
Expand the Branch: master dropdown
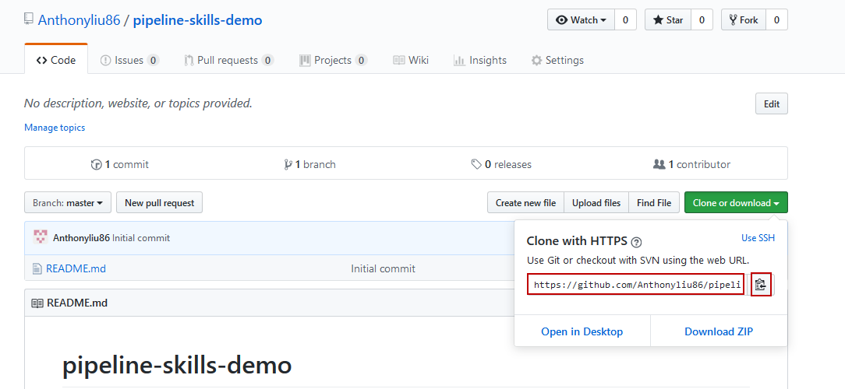(67, 203)
